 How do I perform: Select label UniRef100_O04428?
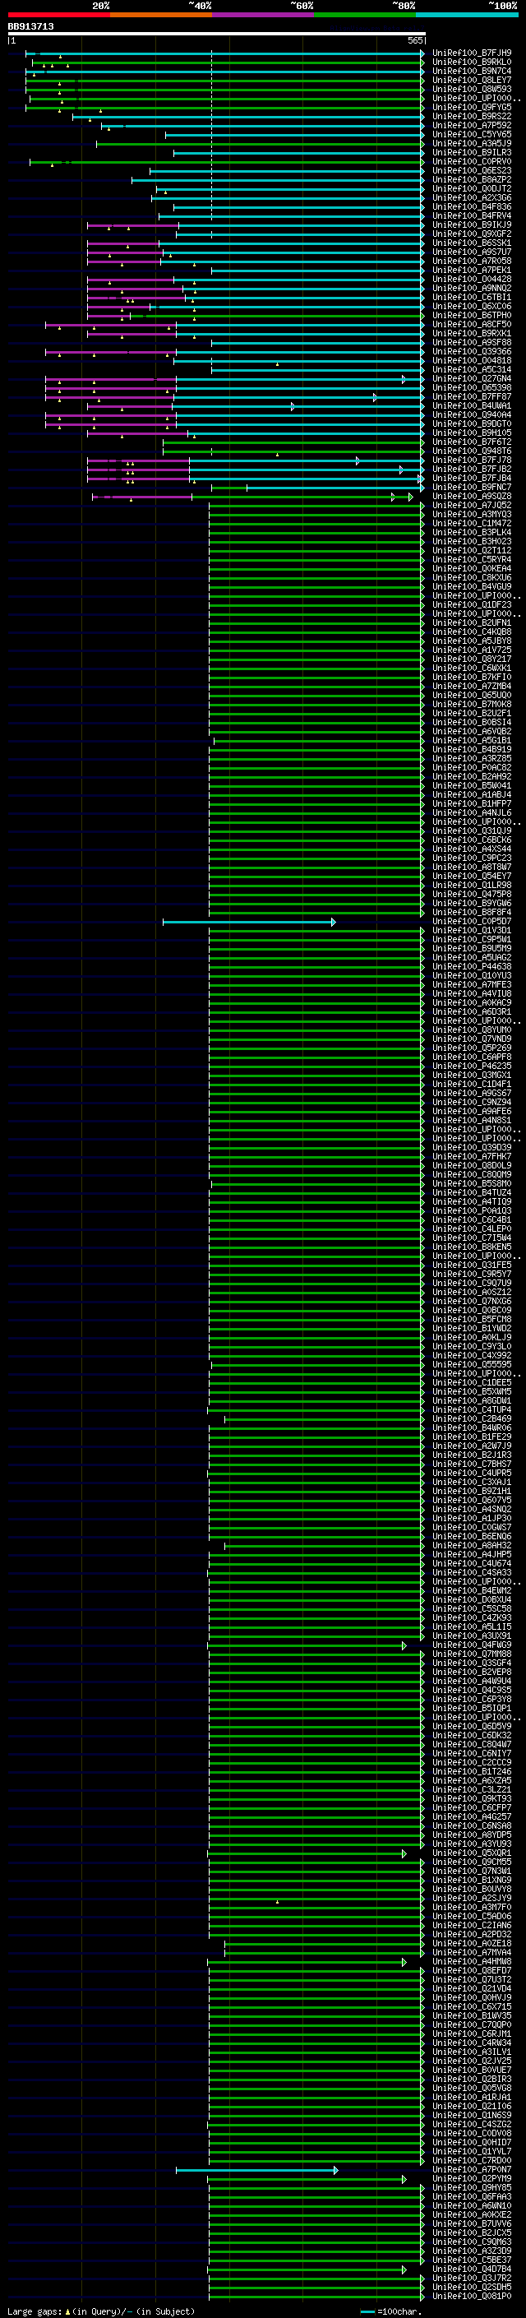pyautogui.click(x=472, y=279)
